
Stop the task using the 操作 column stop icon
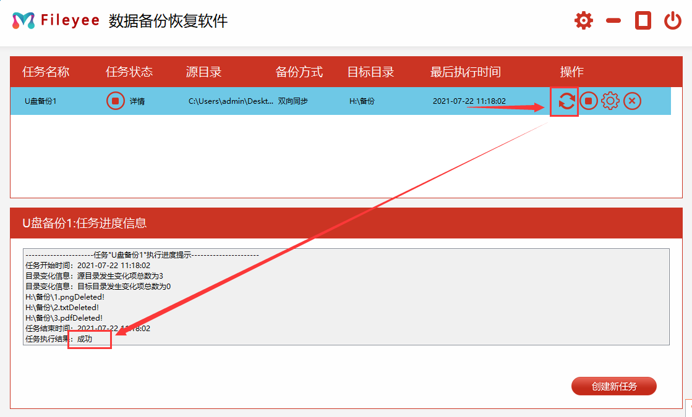[x=589, y=101]
